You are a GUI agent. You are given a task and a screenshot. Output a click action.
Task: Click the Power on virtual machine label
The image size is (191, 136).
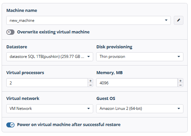point(69,125)
